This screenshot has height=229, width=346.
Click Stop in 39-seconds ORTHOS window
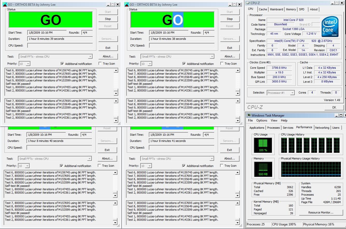click(x=108, y=19)
